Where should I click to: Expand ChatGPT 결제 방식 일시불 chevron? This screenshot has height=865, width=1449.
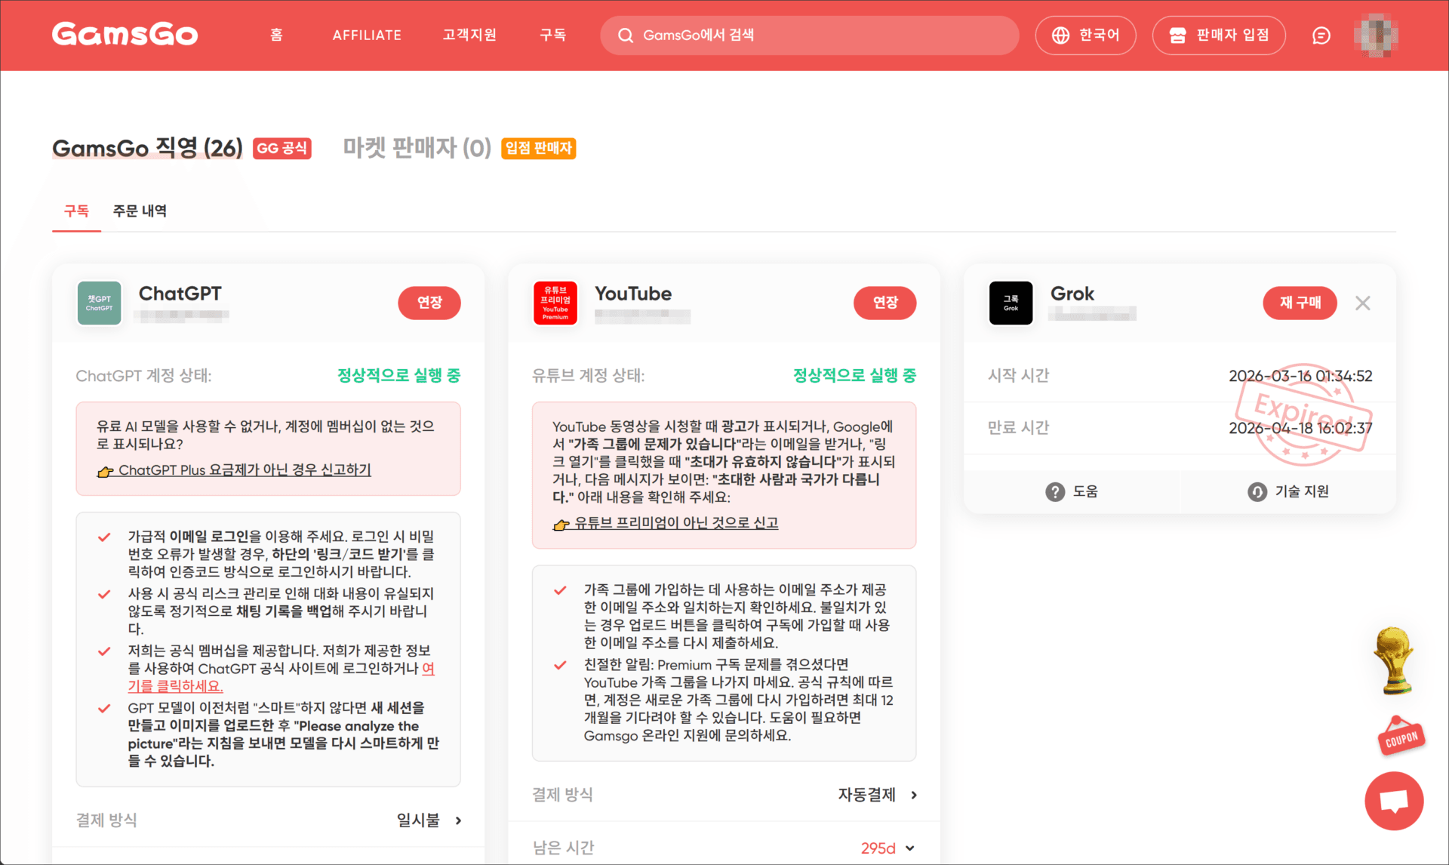(x=458, y=820)
